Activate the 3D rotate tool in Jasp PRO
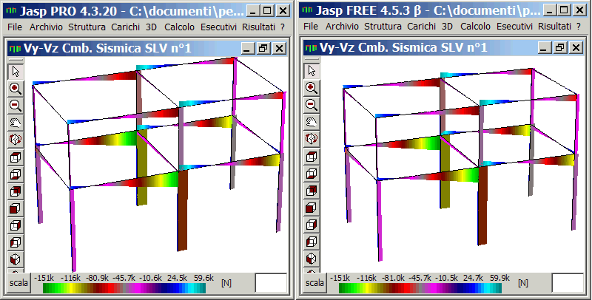The image size is (592, 300). tap(16, 140)
